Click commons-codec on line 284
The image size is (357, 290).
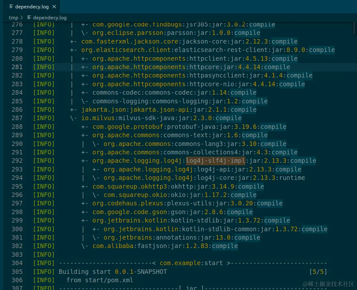point(169,92)
